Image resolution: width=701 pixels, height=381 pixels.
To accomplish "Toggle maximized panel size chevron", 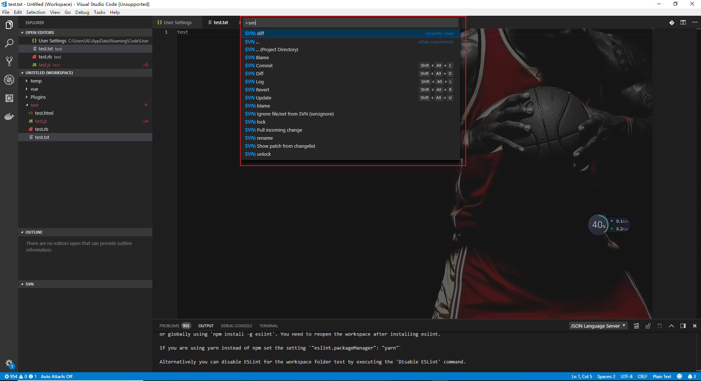I will [x=671, y=326].
